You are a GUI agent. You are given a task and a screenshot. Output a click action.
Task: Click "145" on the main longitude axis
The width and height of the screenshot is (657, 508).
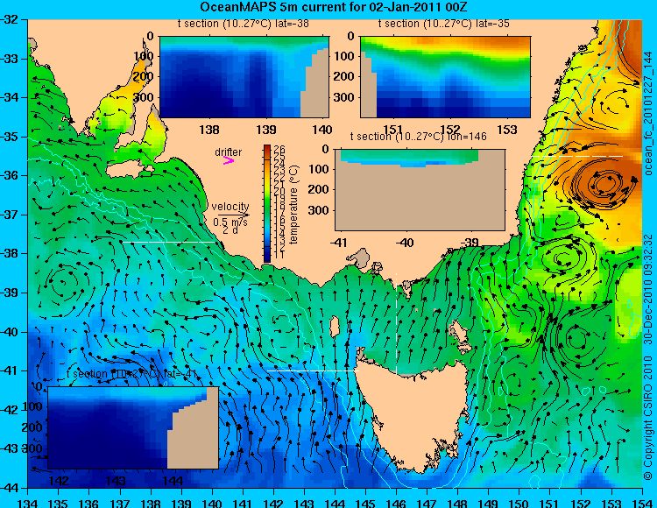tap(365, 503)
